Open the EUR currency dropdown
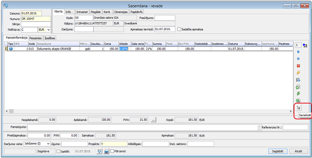 click(49, 30)
